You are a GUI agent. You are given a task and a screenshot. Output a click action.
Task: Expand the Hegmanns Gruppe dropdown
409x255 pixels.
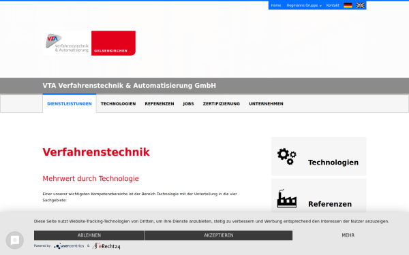click(304, 5)
